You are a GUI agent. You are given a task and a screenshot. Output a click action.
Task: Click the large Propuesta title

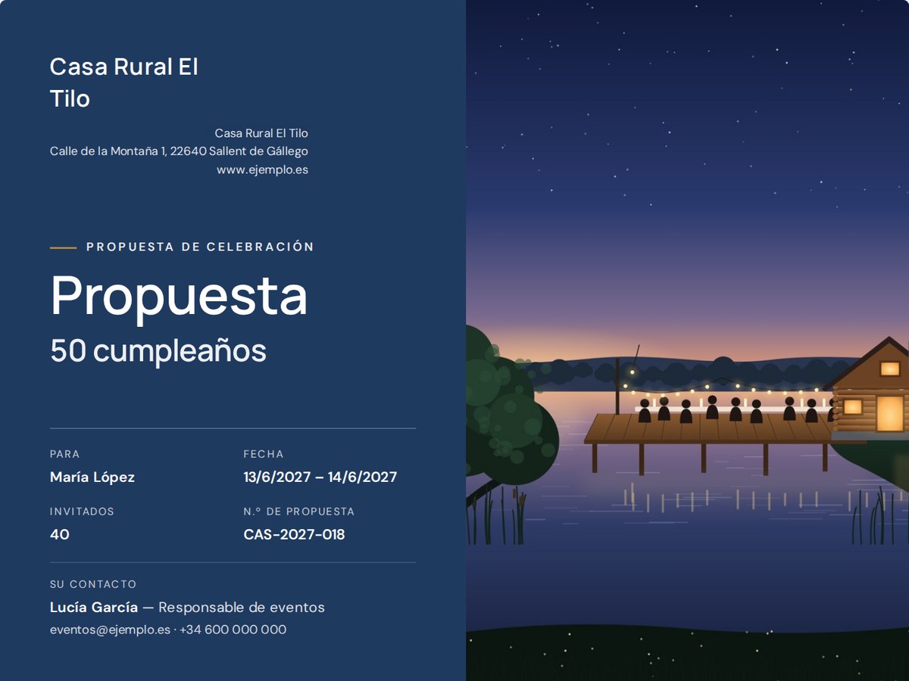[180, 295]
